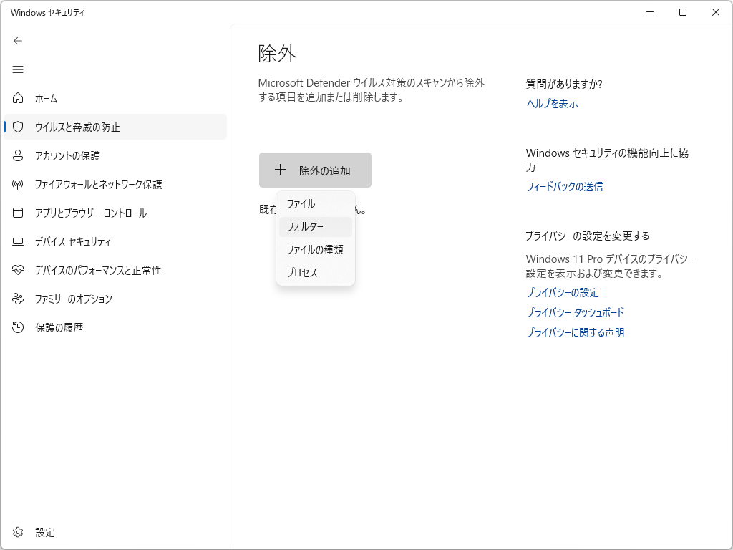This screenshot has height=550, width=733.
Task: Click フィードバックの送信
Action: 564,186
